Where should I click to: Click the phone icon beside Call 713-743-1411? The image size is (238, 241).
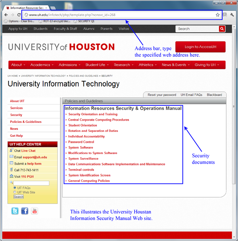[x=11, y=169]
